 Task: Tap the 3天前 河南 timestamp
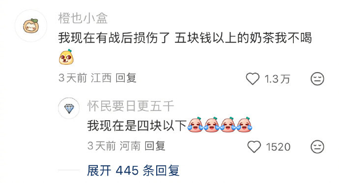click(114, 146)
